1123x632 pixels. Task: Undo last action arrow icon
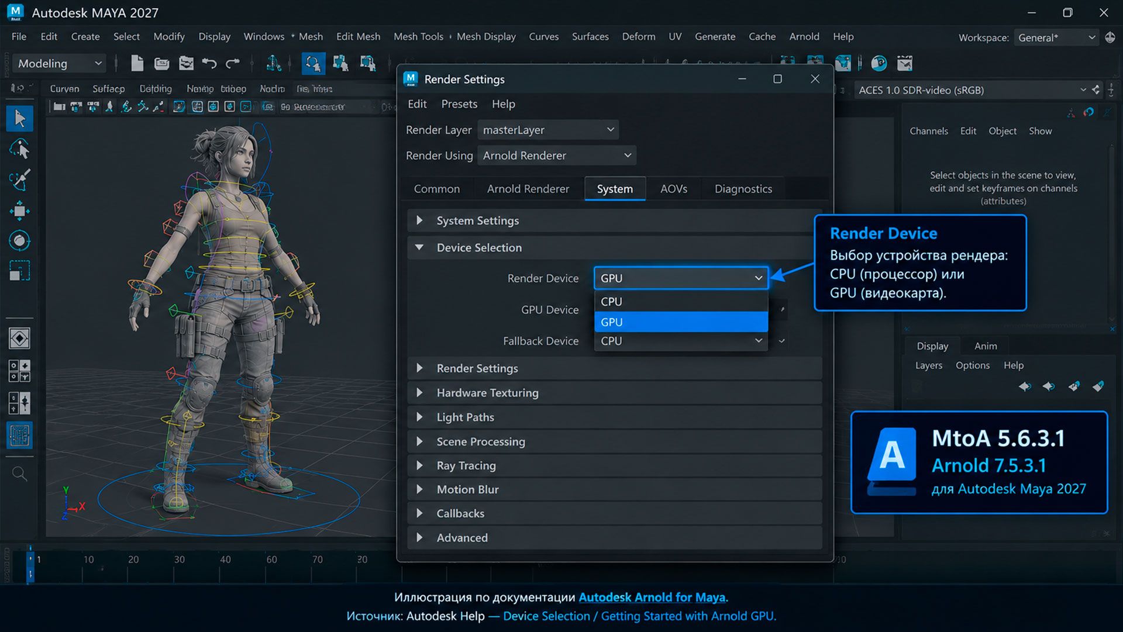pyautogui.click(x=209, y=63)
